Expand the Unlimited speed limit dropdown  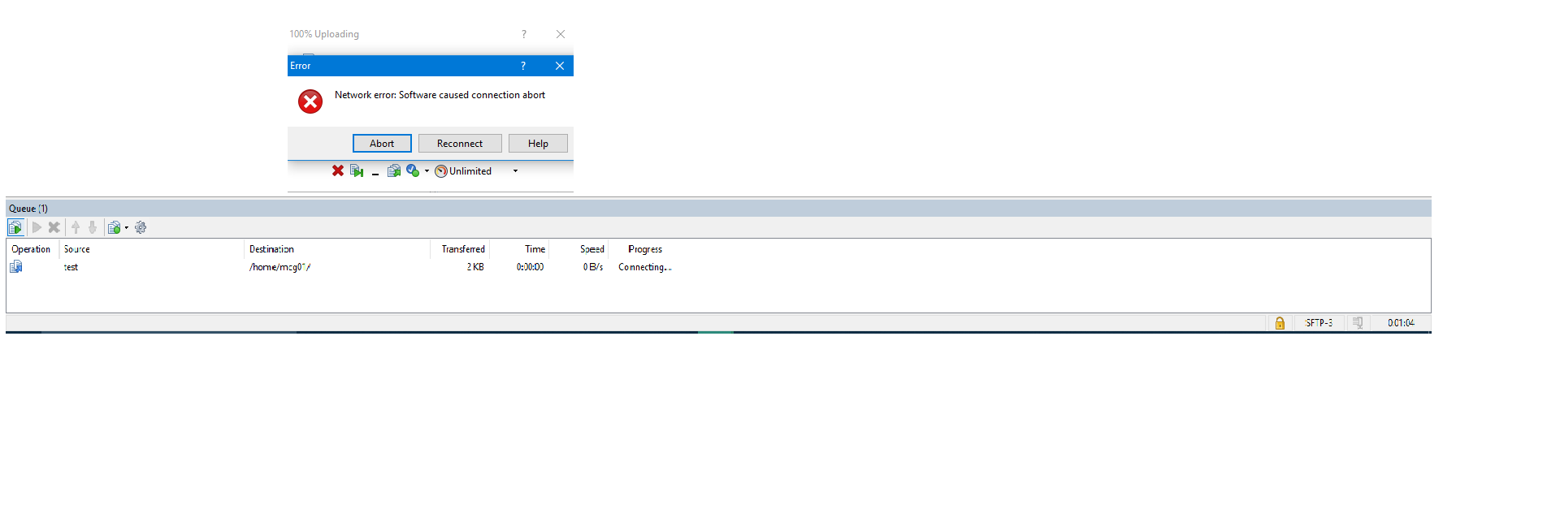pyautogui.click(x=515, y=171)
